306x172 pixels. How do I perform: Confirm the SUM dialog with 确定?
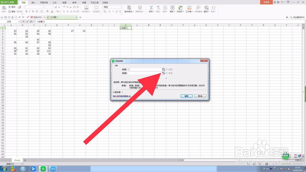[x=187, y=96]
